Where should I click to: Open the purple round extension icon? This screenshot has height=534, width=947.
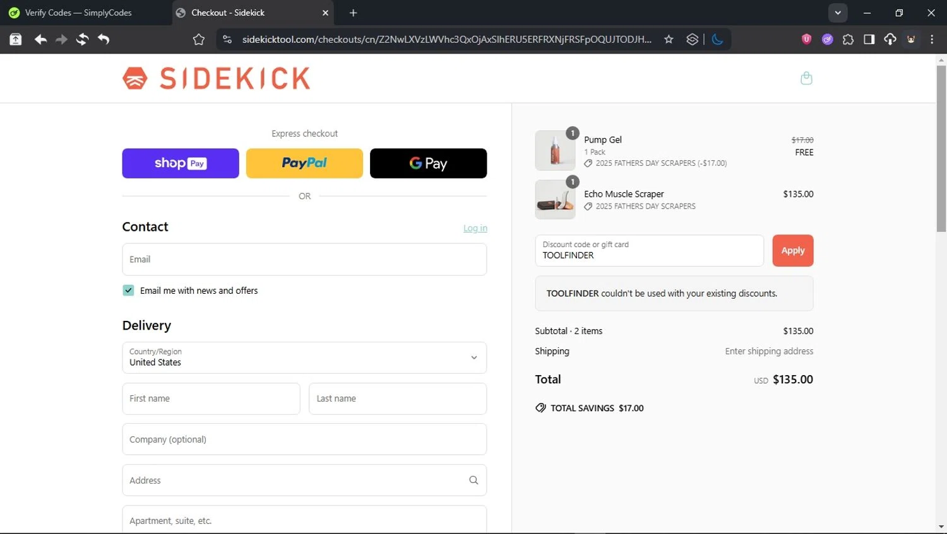click(x=827, y=40)
